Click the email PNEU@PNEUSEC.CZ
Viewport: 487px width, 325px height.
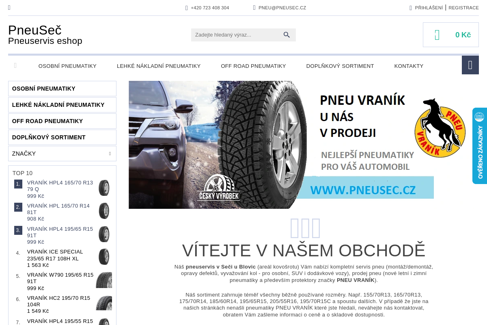(282, 8)
